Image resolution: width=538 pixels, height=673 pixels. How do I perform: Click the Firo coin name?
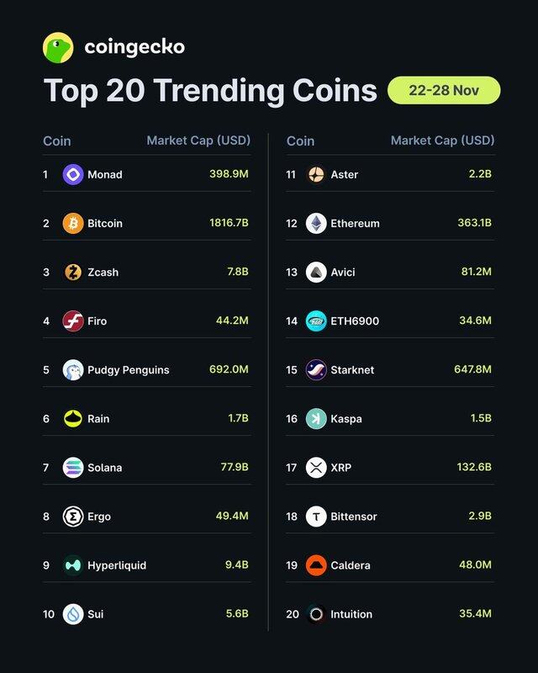click(x=97, y=321)
